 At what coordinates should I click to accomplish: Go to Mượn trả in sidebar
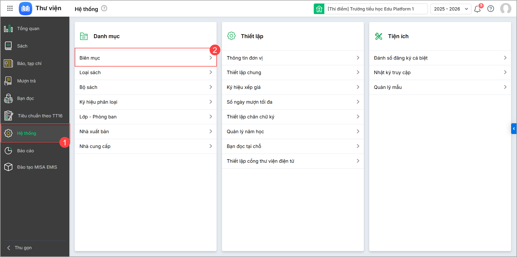(x=26, y=81)
